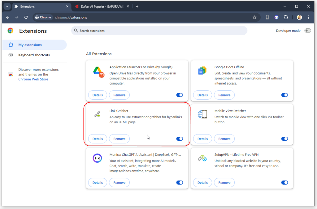This screenshot has height=209, width=317.
Task: Click the Chrome logo next to Extensions
Action: 11,31
